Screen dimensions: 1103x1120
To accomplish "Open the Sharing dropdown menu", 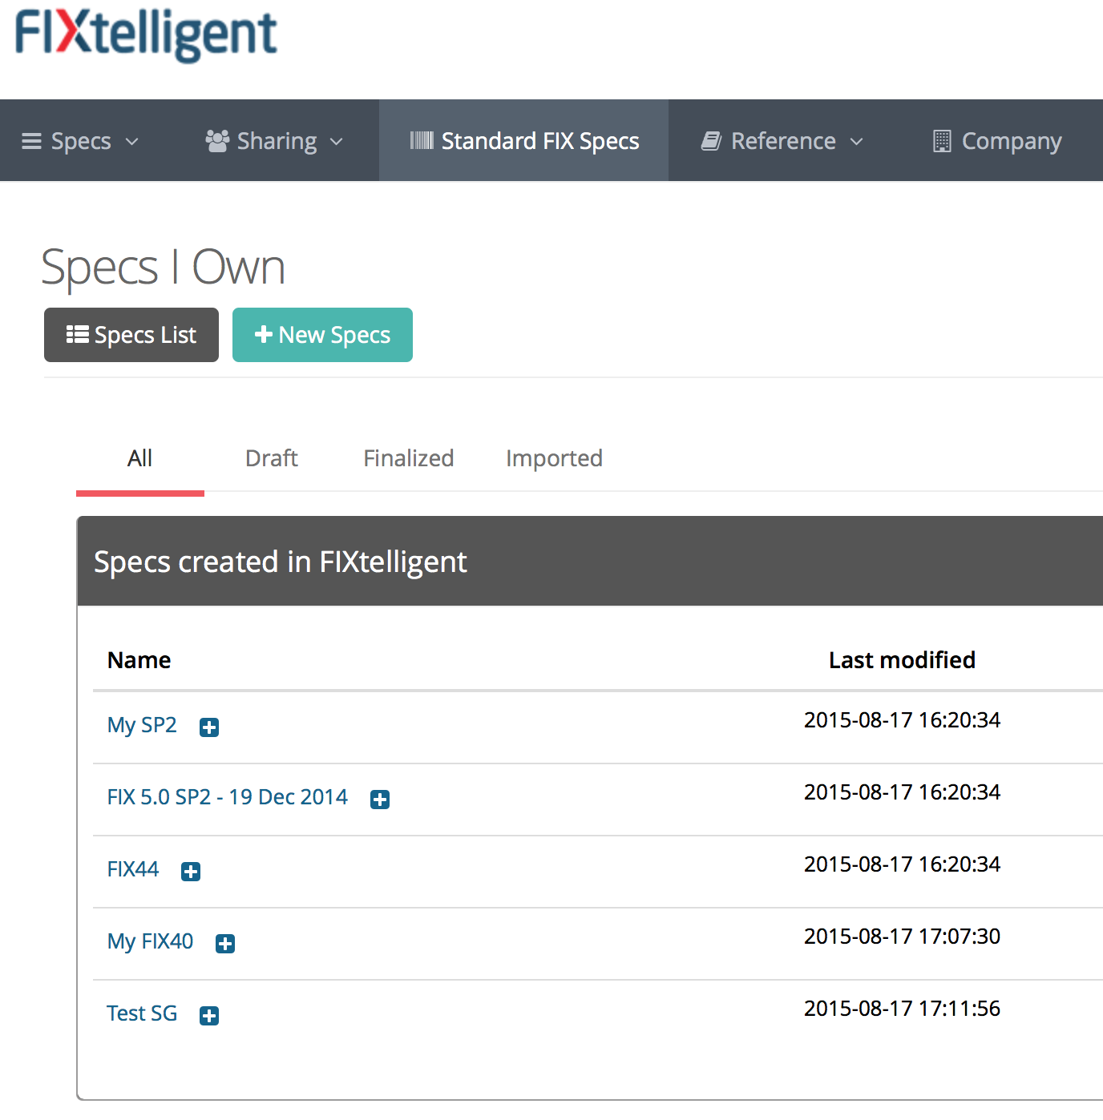I will click(x=274, y=141).
